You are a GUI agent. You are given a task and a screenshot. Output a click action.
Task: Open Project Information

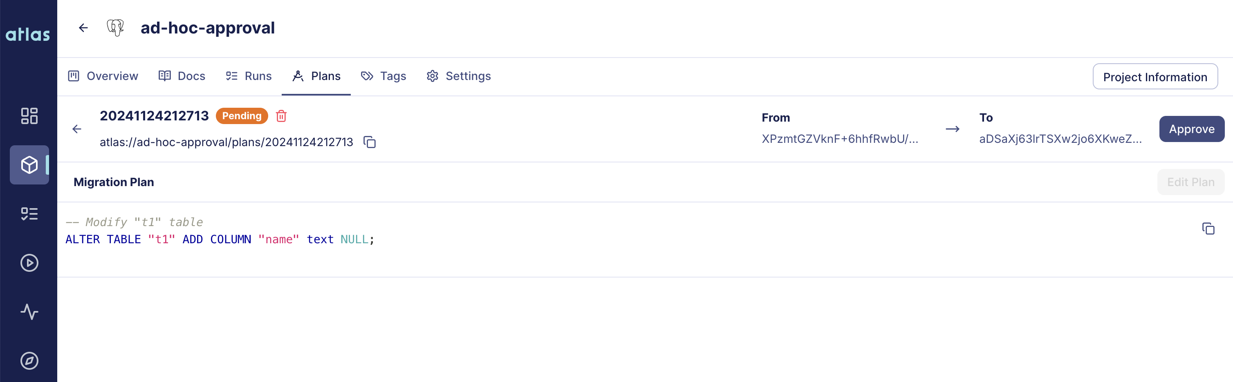point(1155,76)
